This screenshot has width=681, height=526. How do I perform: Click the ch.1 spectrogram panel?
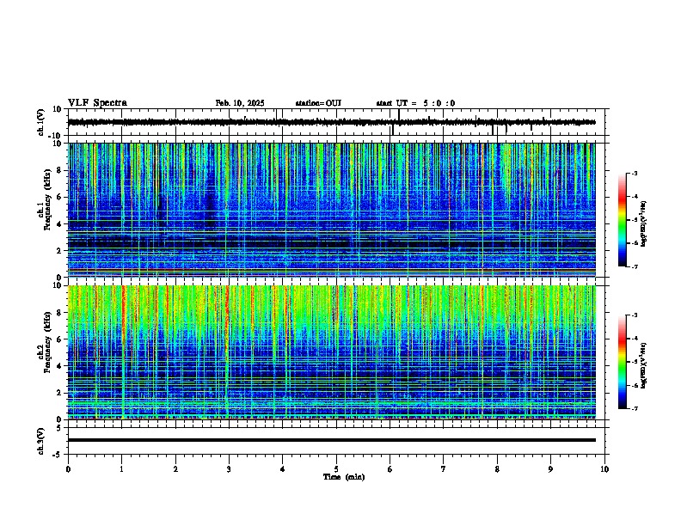(331, 210)
